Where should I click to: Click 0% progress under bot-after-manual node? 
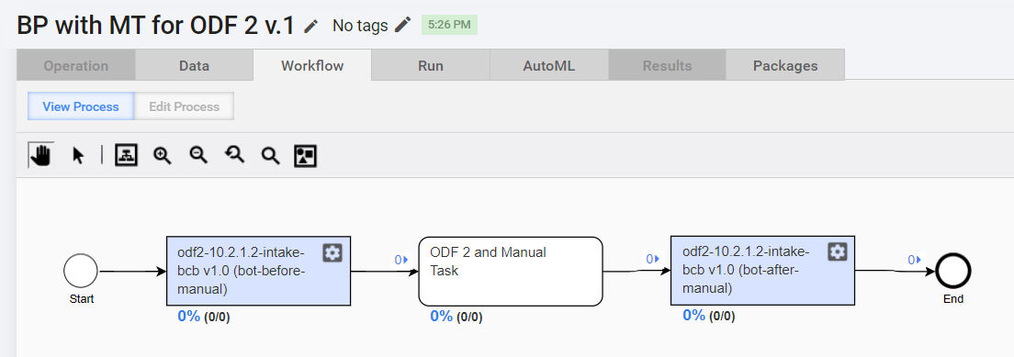pos(693,316)
